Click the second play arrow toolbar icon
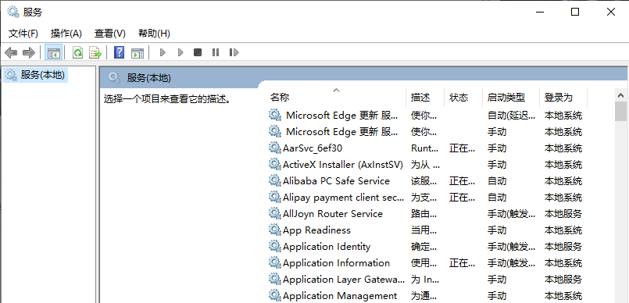Screen dimensions: 629x303 tap(180, 52)
